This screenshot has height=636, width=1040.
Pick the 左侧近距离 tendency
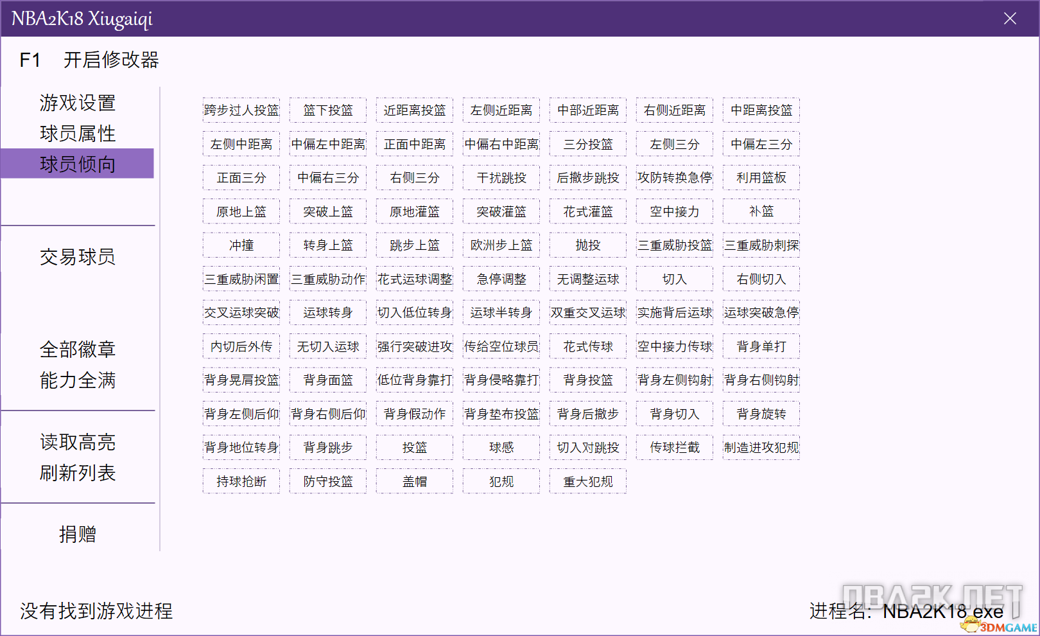pos(501,110)
